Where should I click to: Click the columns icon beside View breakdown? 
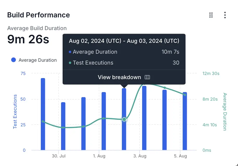(147, 77)
